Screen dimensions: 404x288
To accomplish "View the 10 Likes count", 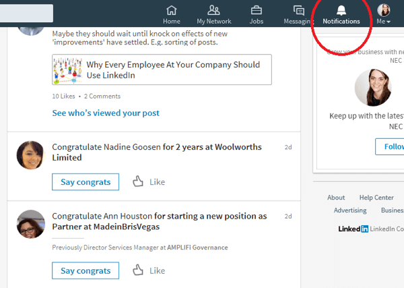I will [x=63, y=96].
